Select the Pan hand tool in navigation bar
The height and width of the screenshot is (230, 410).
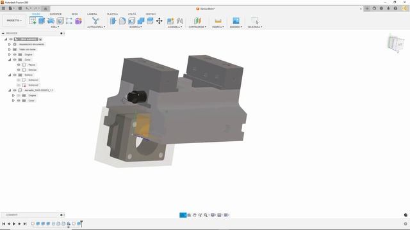coord(195,215)
